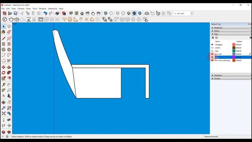Image resolution: width=252 pixels, height=142 pixels.
Task: Select the Move tool
Action: pos(4,67)
